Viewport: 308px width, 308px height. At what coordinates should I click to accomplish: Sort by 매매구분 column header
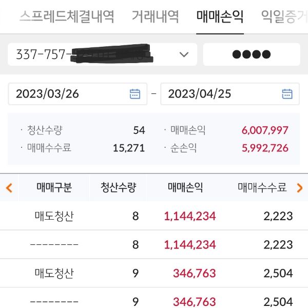pyautogui.click(x=54, y=188)
